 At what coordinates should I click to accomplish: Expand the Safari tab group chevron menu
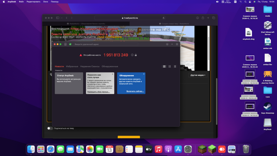(x=62, y=18)
